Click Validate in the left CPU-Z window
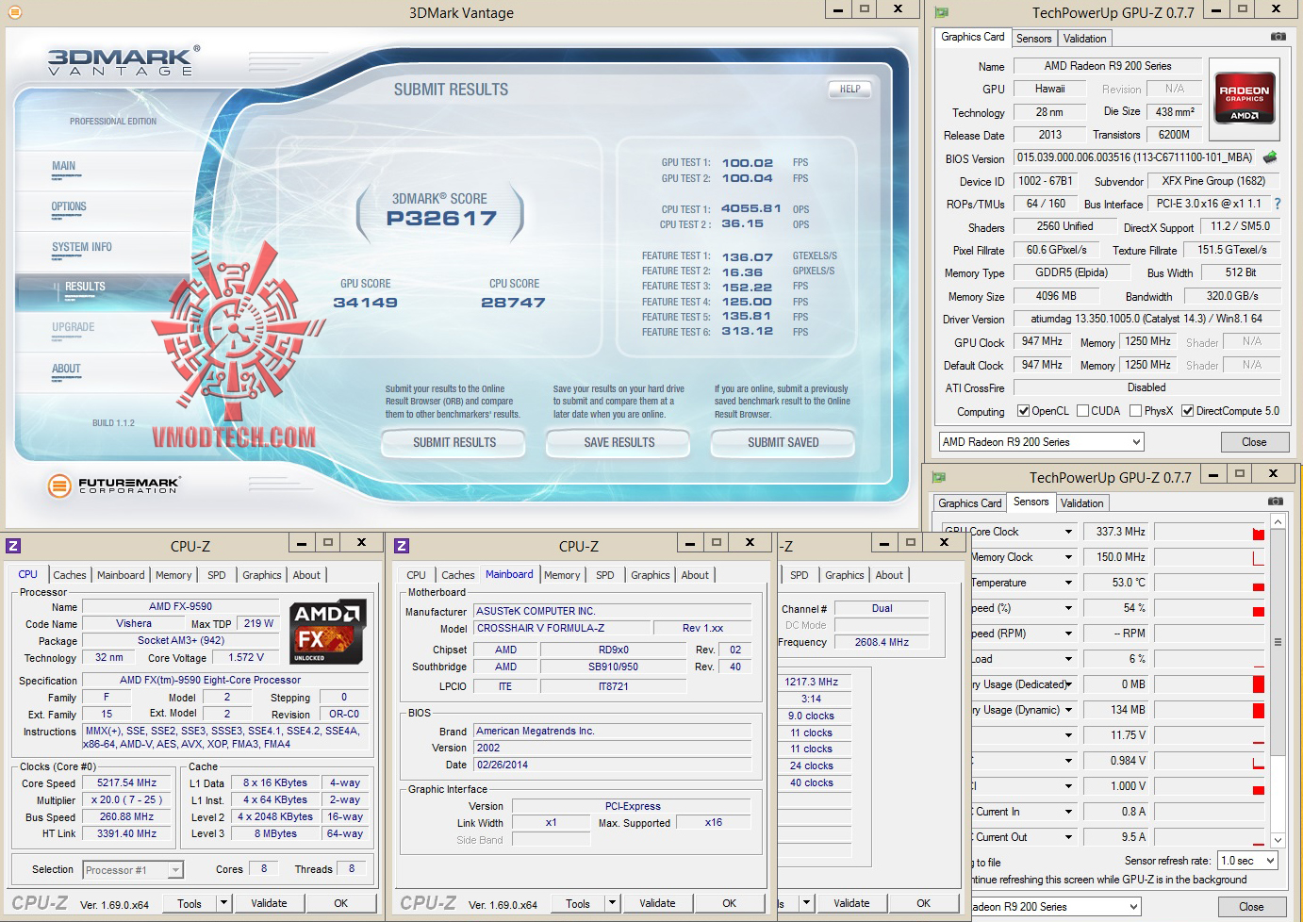 coord(269,902)
